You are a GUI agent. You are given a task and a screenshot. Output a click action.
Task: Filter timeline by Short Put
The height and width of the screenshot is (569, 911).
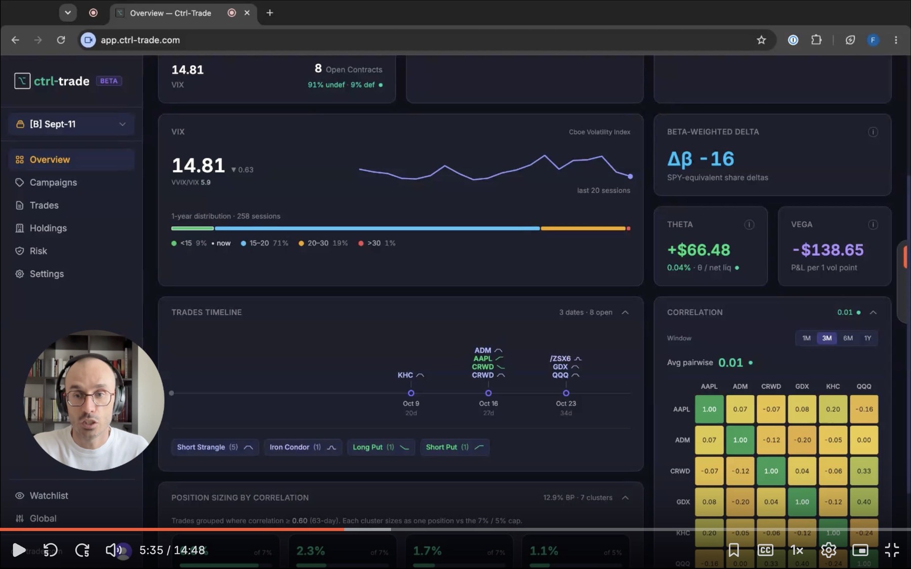coord(454,447)
